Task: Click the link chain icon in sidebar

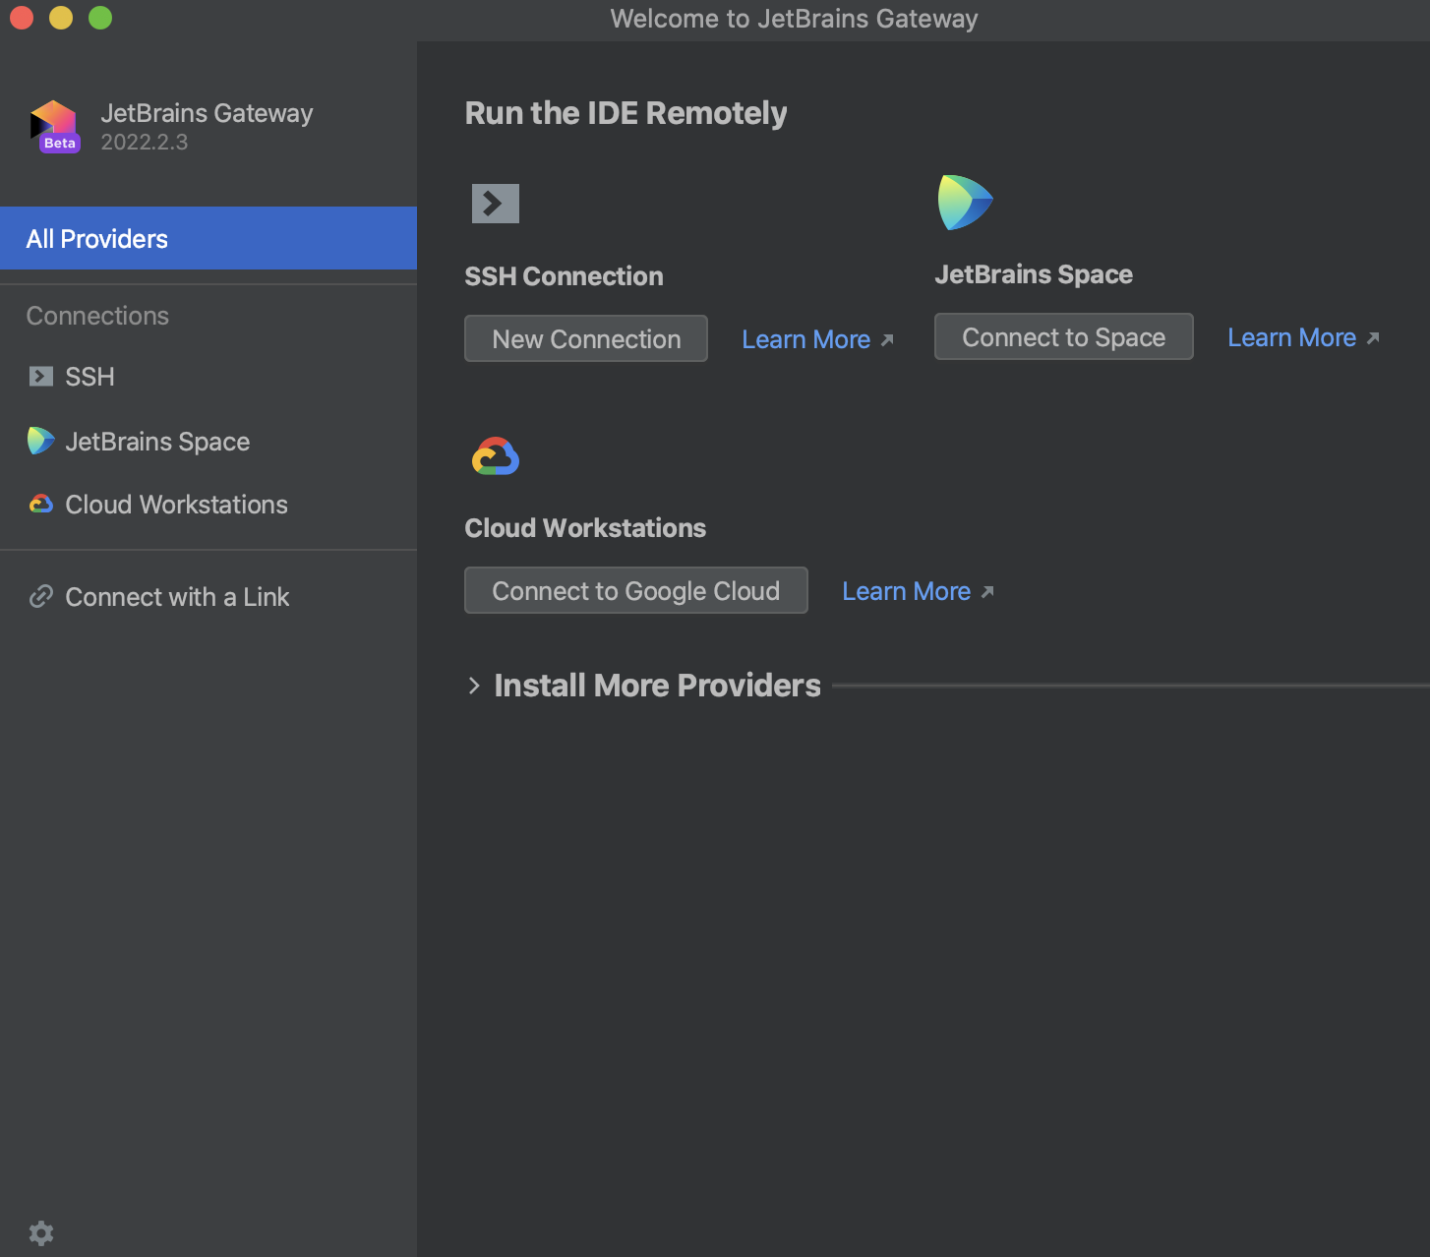Action: click(40, 596)
